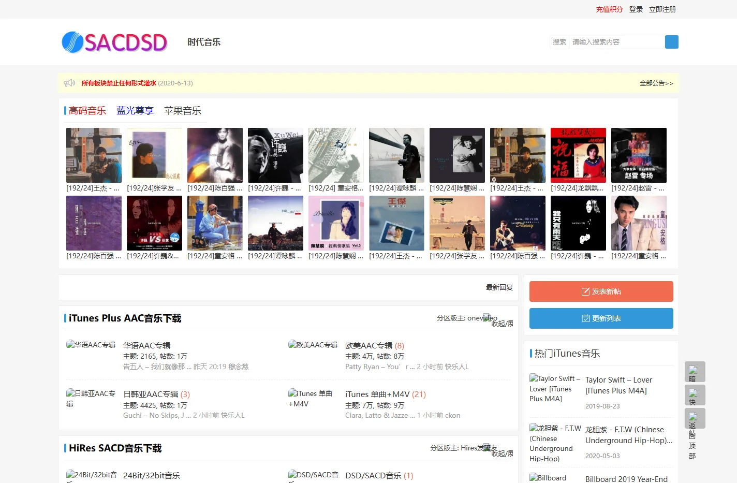Open the 所有板块禁止任何形式灌水 announcement
737x483 pixels.
[119, 83]
